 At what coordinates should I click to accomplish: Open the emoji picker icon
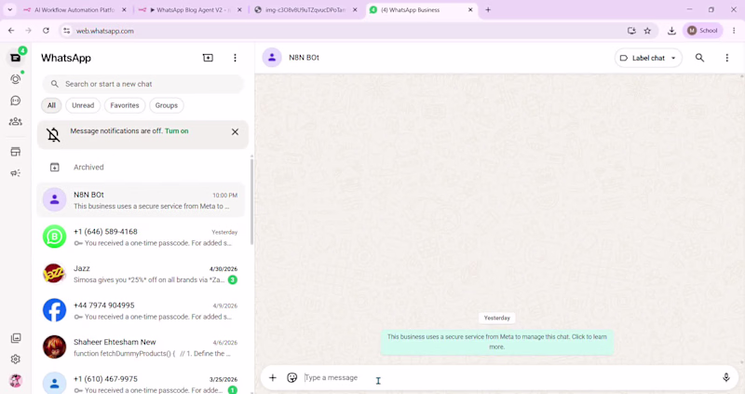tap(291, 378)
